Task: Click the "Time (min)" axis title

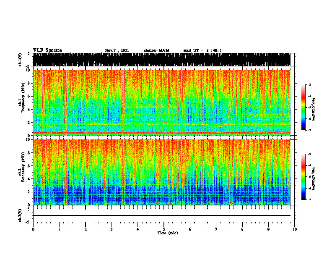Action: tap(168, 233)
